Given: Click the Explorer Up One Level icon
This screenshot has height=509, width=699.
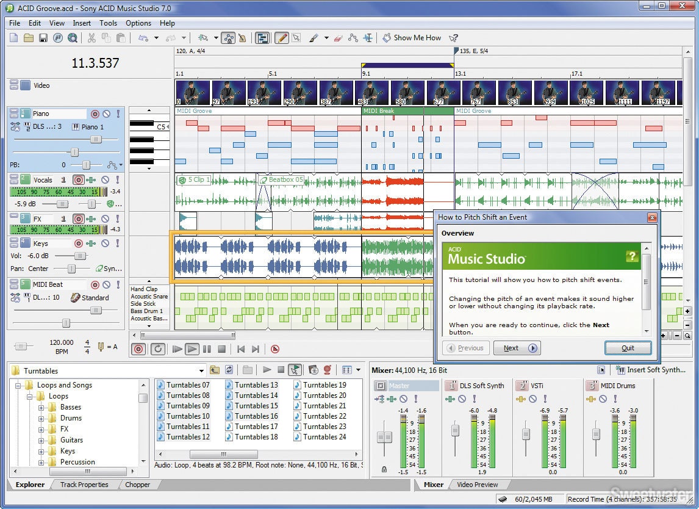Looking at the screenshot, I should coord(215,370).
